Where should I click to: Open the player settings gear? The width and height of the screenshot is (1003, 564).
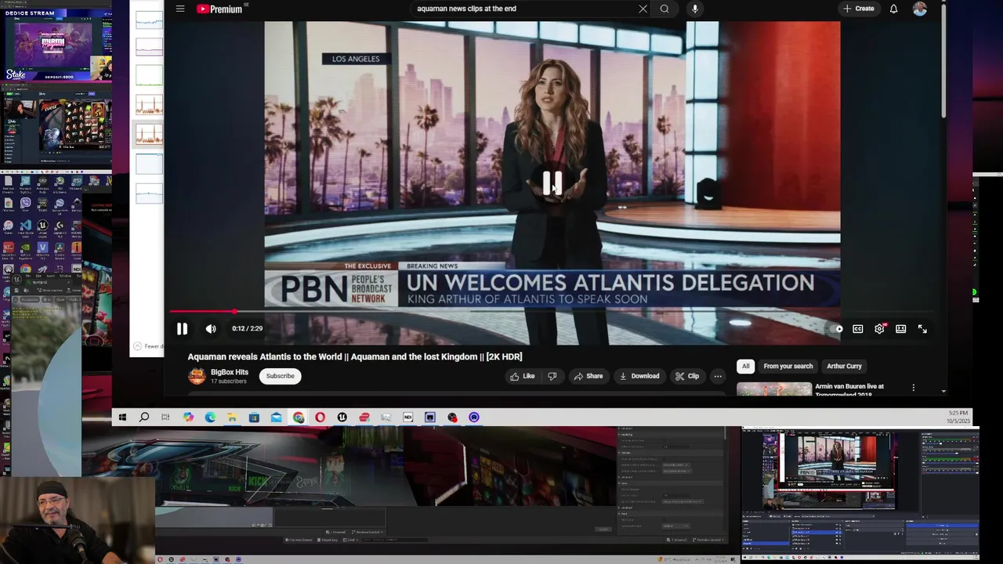tap(879, 329)
